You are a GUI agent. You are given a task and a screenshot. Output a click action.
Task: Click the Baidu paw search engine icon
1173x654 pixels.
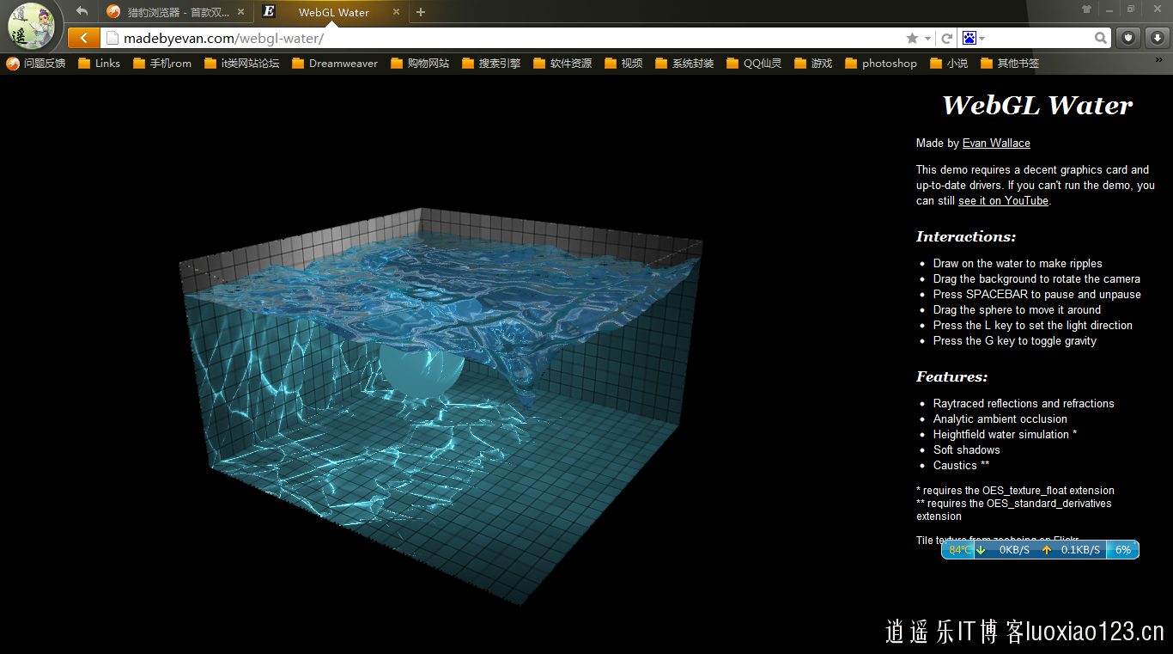[969, 38]
